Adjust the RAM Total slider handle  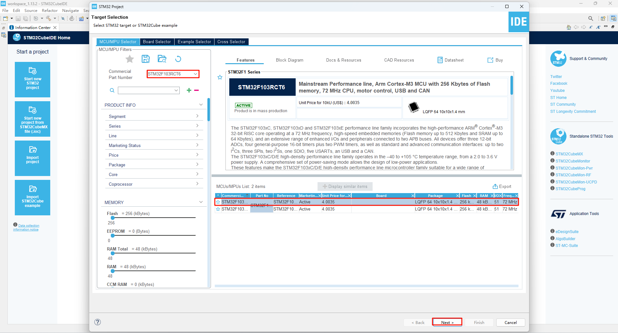(113, 253)
